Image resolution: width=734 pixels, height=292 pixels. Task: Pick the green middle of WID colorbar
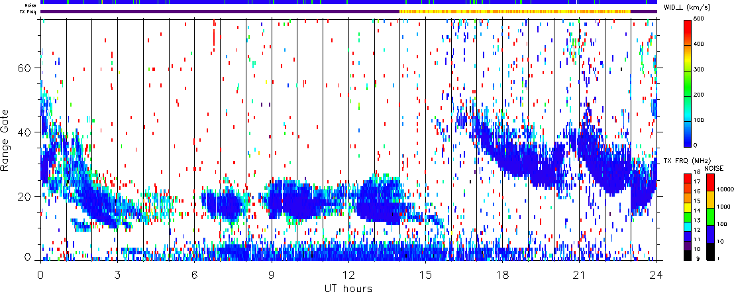(688, 83)
